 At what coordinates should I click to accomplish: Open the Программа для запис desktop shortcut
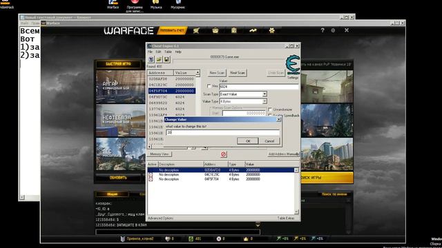(135, 6)
